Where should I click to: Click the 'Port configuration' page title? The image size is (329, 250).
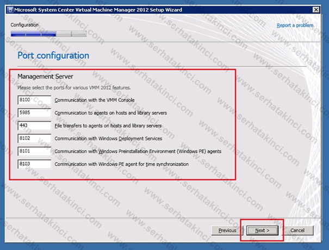[53, 55]
